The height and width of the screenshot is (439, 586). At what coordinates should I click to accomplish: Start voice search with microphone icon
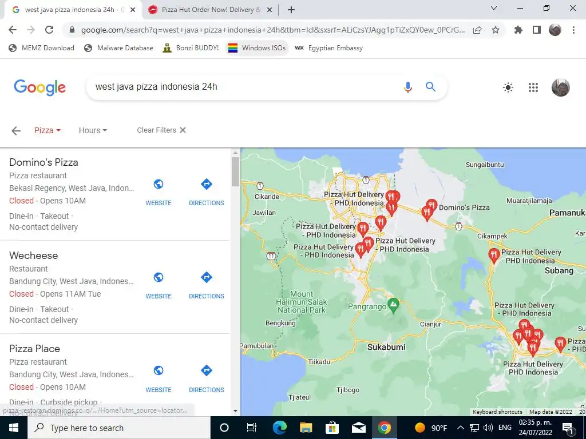[407, 87]
